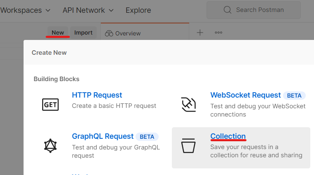This screenshot has height=175, width=314.
Task: Click the WebSocket Request plug icon
Action: [188, 104]
